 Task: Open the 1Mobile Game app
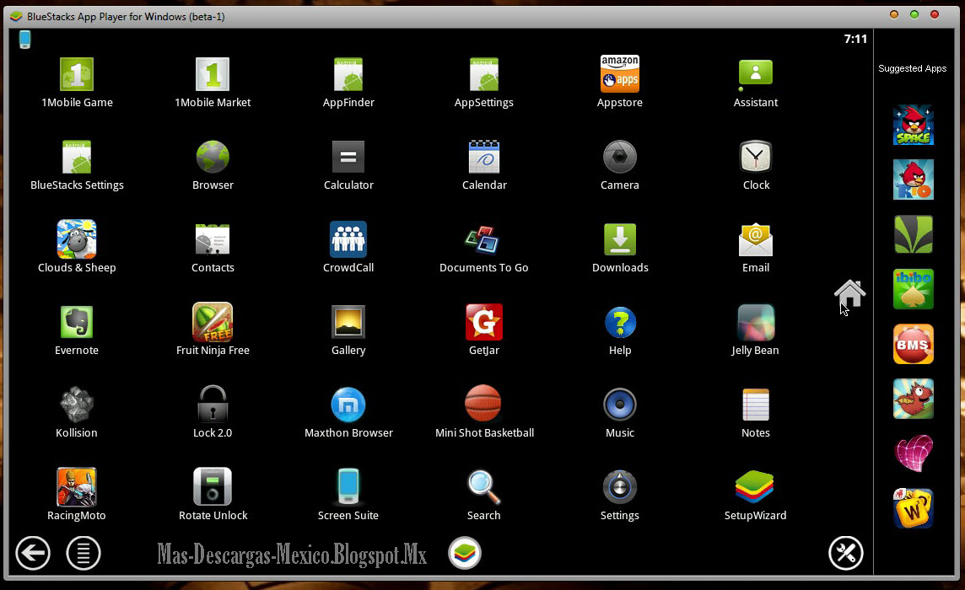pyautogui.click(x=77, y=74)
